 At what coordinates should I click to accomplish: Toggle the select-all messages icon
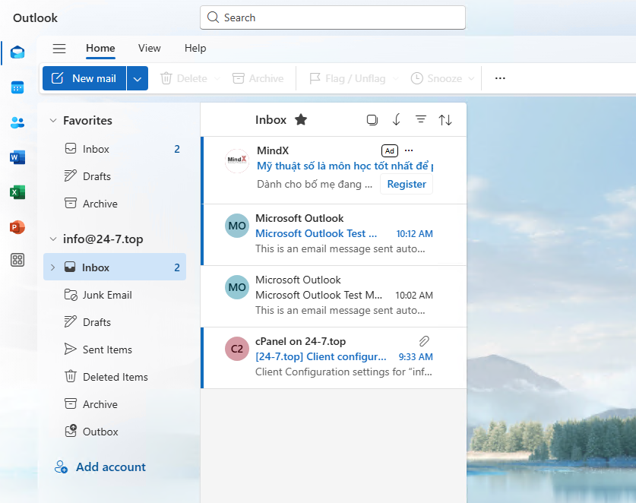coord(372,120)
